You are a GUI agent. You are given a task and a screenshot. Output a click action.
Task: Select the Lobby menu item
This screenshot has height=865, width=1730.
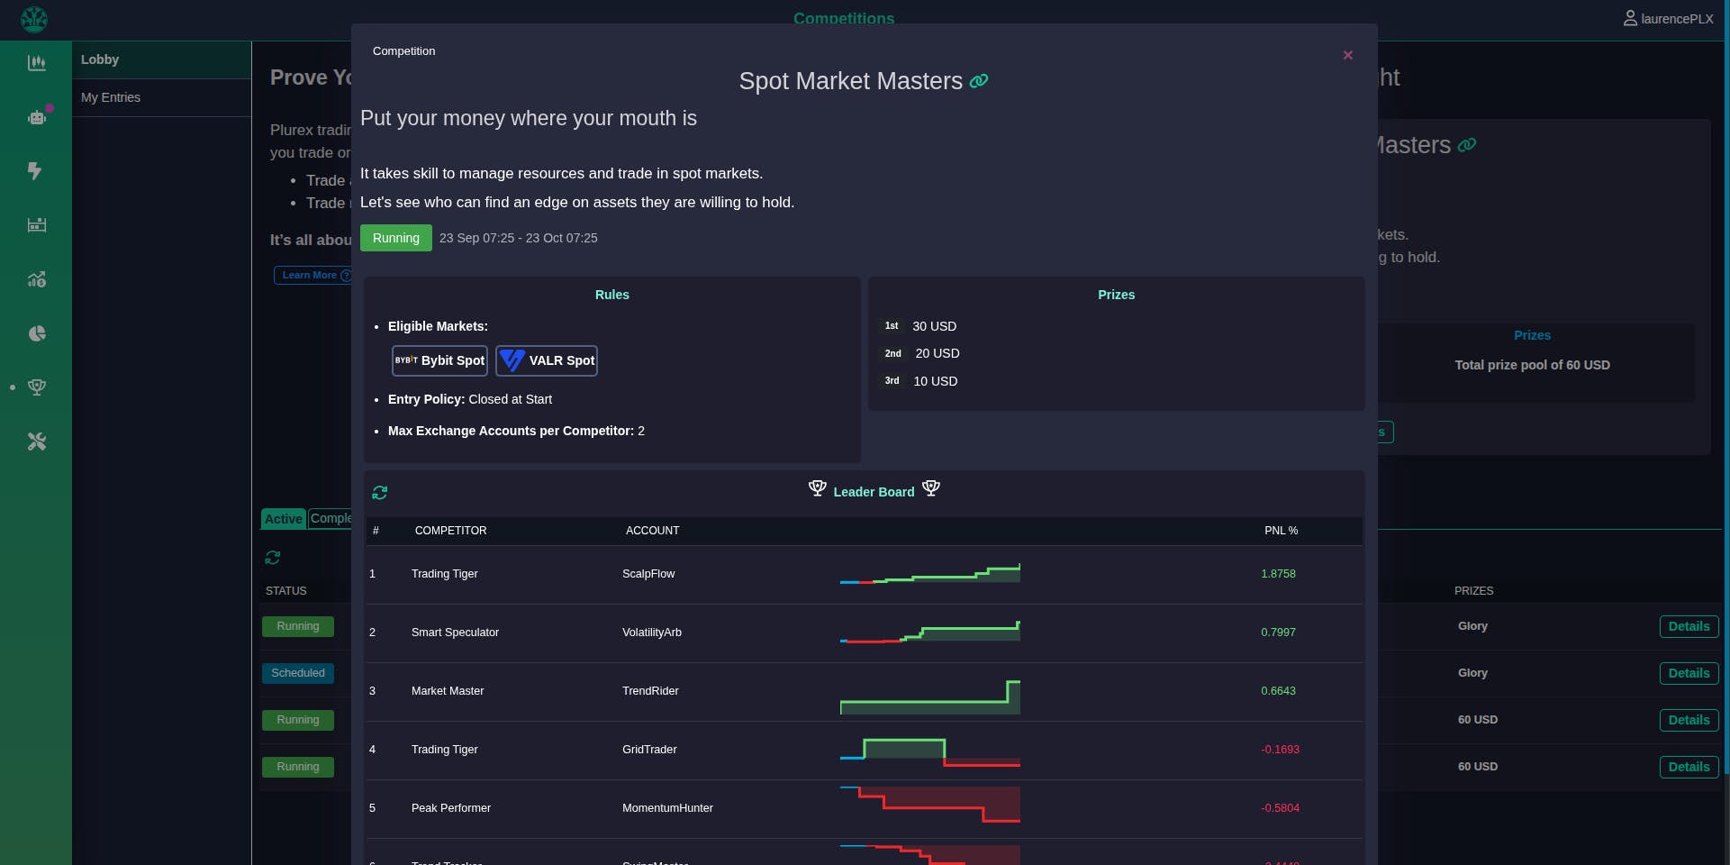pos(100,59)
